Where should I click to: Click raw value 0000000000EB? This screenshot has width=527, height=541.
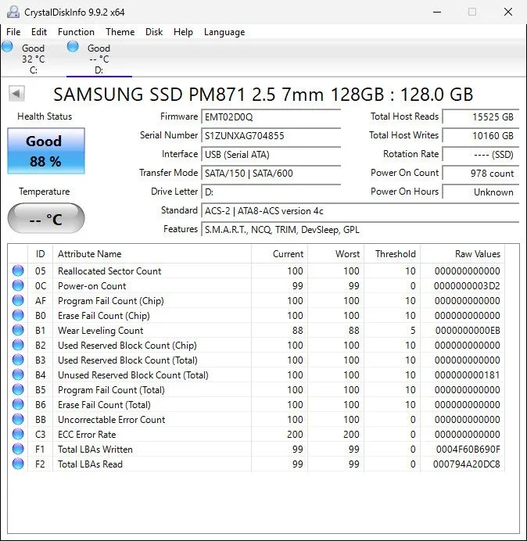pos(468,331)
